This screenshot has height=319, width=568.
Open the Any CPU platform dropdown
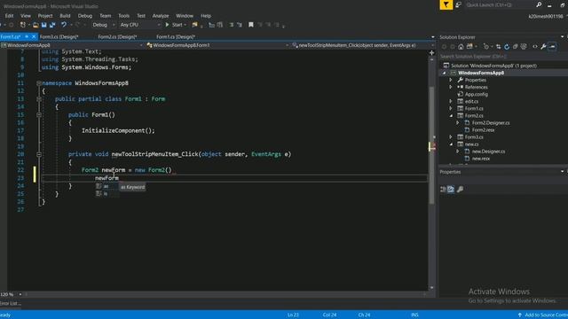click(x=140, y=25)
